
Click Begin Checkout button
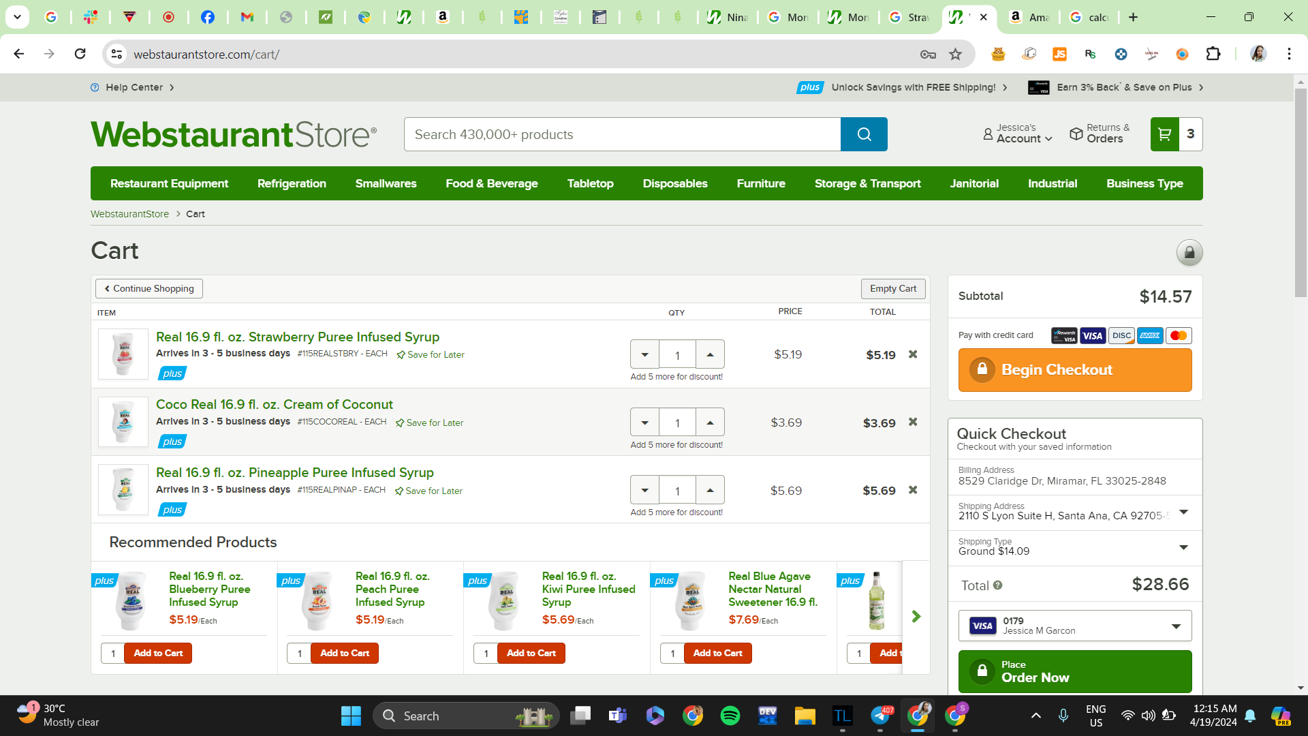point(1075,370)
